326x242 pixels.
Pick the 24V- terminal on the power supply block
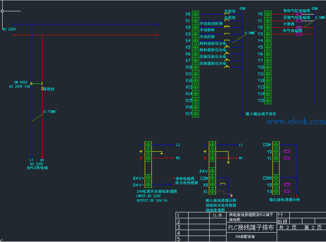tap(148, 184)
